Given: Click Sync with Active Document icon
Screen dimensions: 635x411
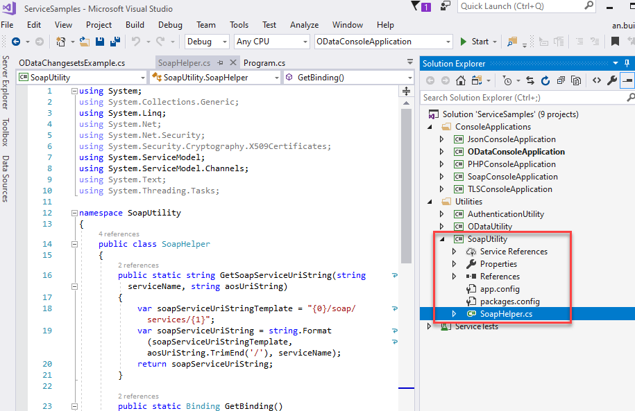Looking at the screenshot, I should coord(530,80).
